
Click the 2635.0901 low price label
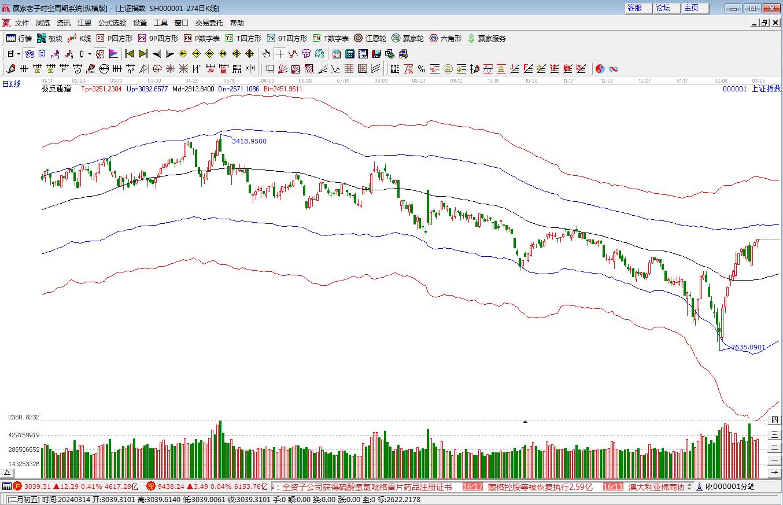coord(748,348)
